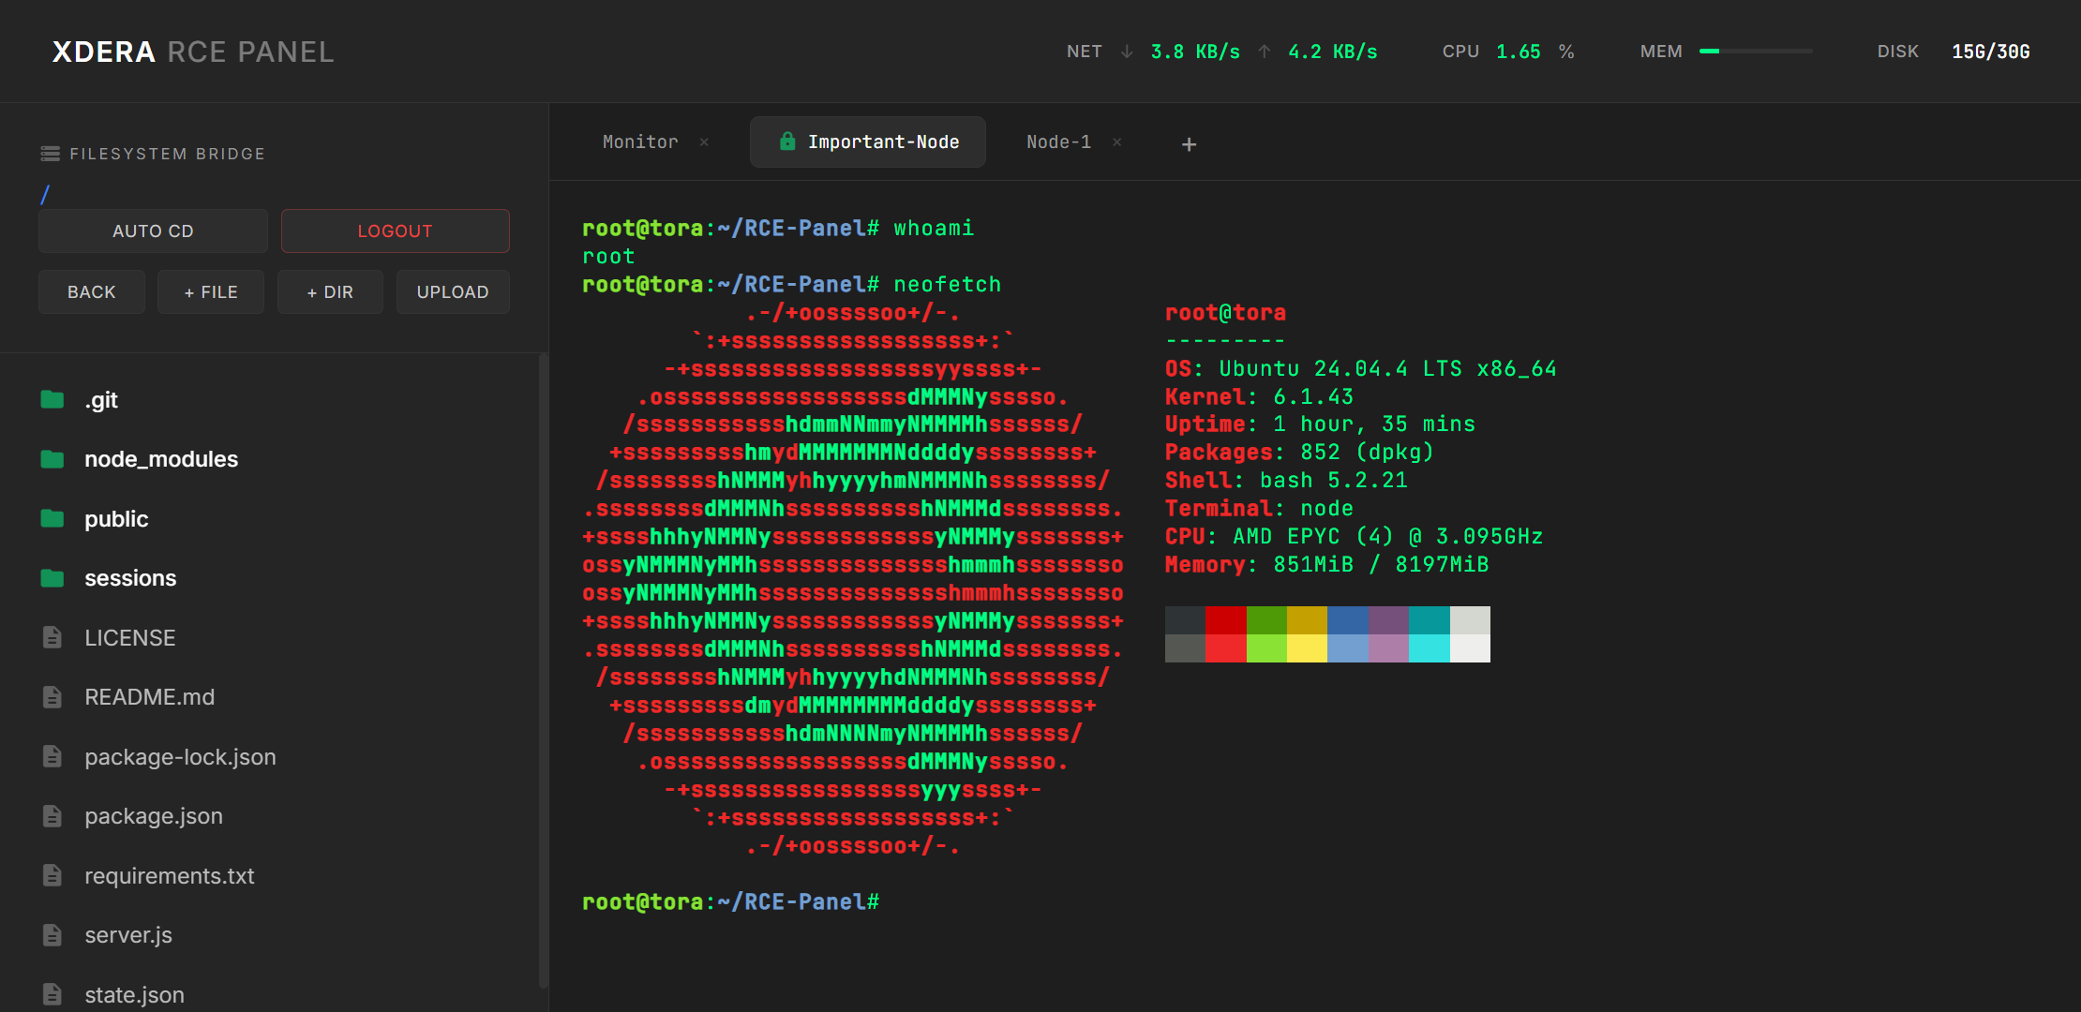Image resolution: width=2081 pixels, height=1012 pixels.
Task: Click the BACK button
Action: click(x=92, y=292)
